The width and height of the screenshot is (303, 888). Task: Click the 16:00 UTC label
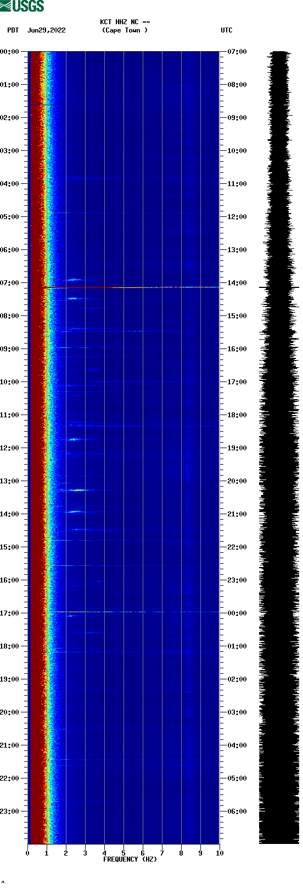pyautogui.click(x=237, y=349)
